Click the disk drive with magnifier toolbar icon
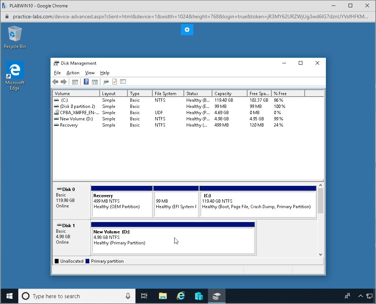 (106, 82)
